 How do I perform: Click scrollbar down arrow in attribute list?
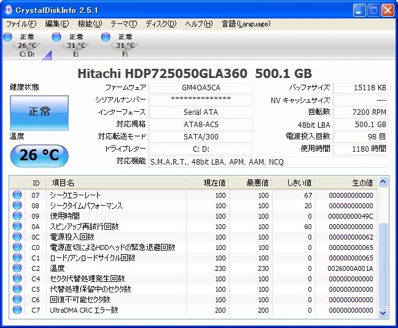click(x=383, y=313)
